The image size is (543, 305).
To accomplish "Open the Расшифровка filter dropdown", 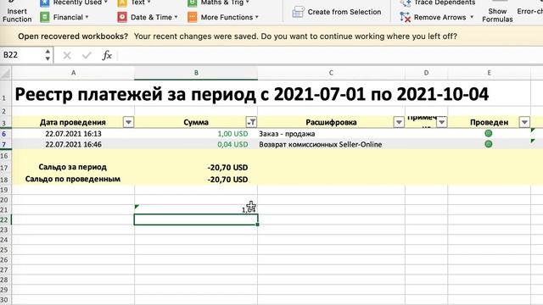I will pos(399,122).
